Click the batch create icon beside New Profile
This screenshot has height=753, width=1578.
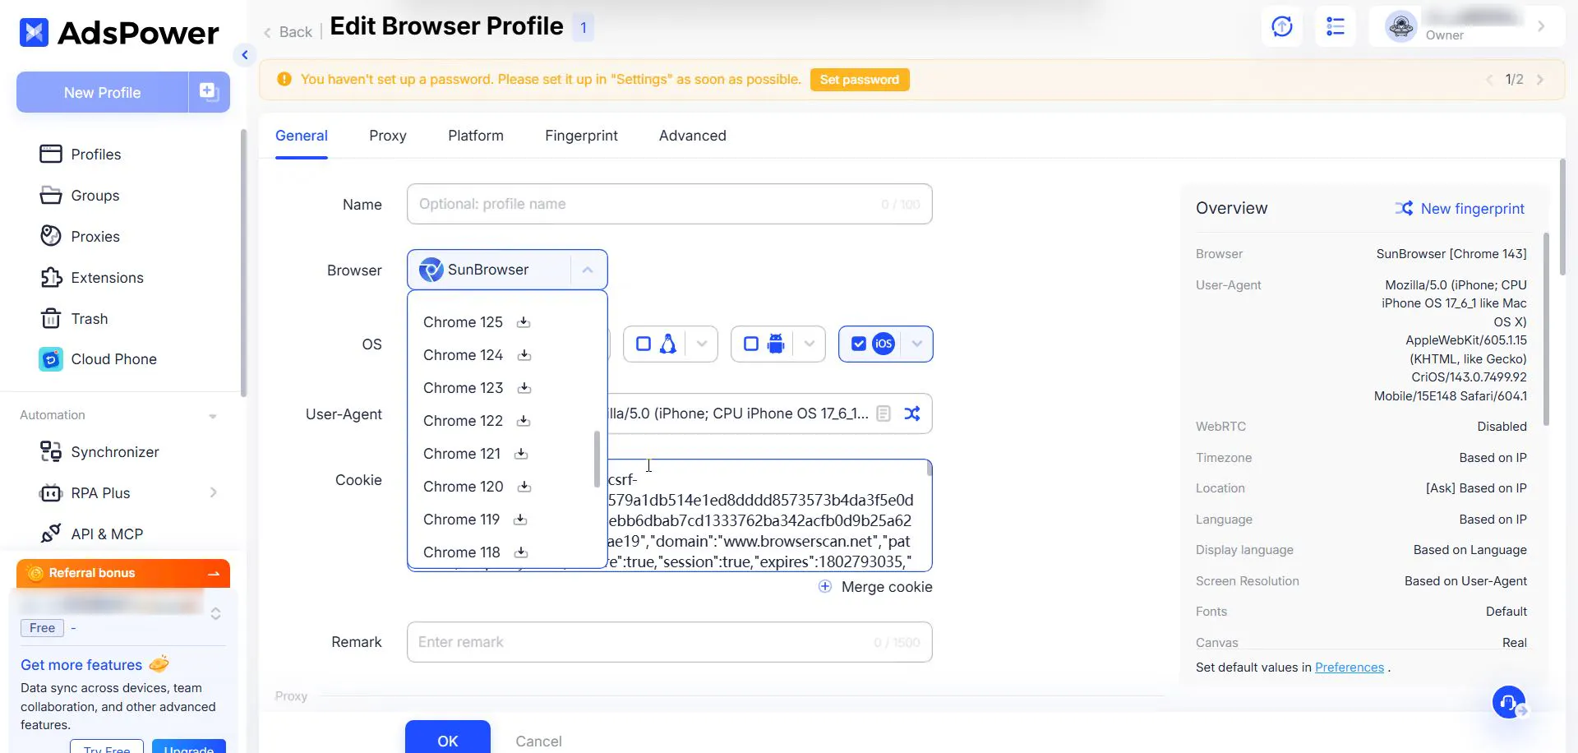[209, 92]
